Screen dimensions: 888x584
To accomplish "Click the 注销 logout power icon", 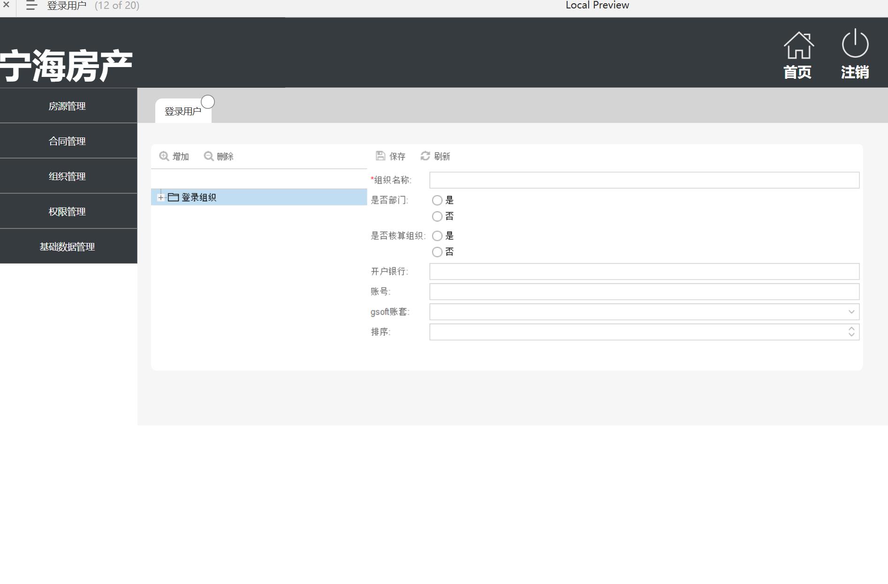I will point(855,44).
